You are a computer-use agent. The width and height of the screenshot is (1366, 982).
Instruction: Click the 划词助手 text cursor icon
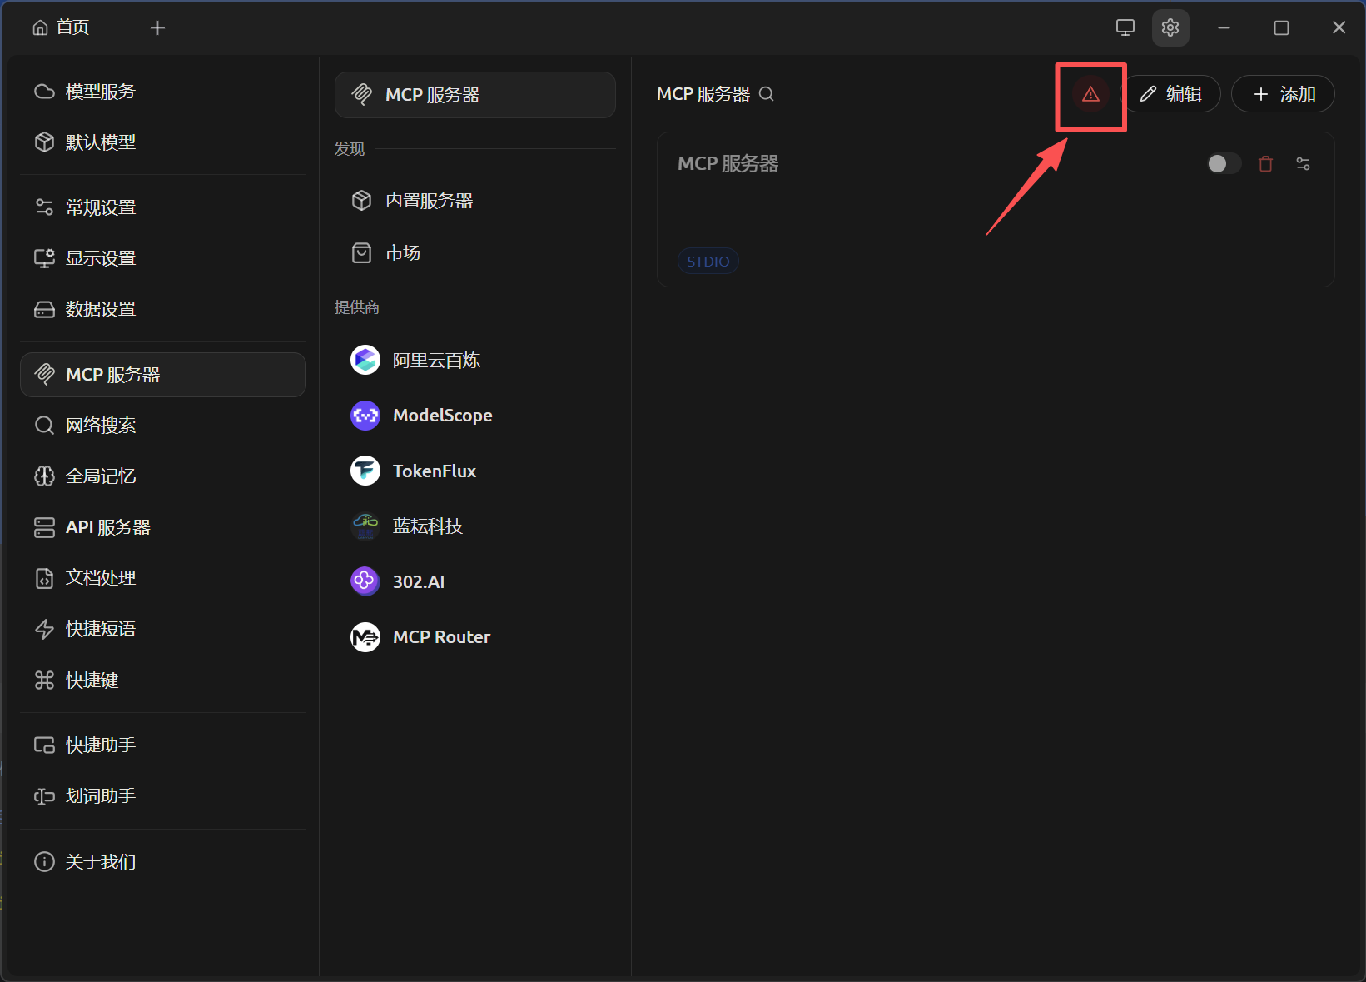[x=44, y=796]
